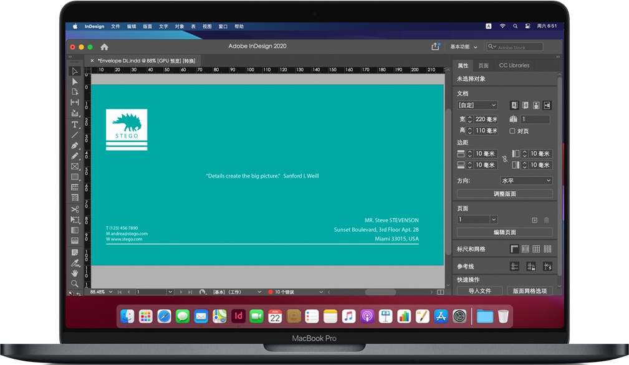Open the 方向 水平 dropdown
This screenshot has width=629, height=365.
(x=526, y=181)
